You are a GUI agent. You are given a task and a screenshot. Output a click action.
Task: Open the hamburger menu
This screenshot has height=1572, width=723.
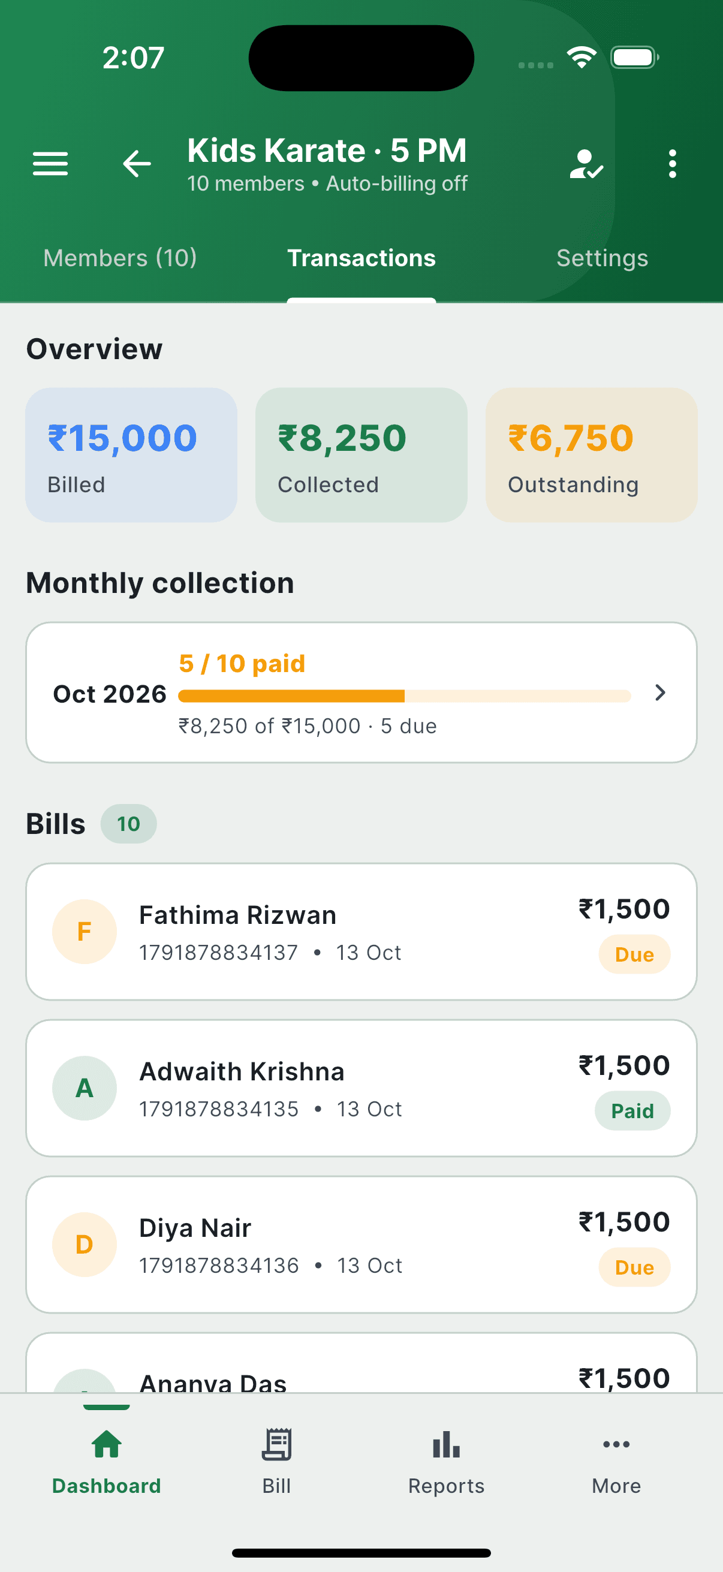click(50, 164)
